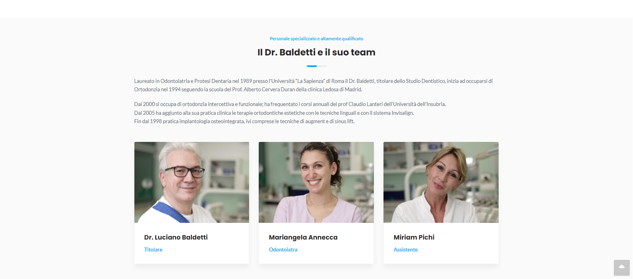The image size is (633, 279).
Task: Click the line starting 'Fin dal 1998'
Action: pyautogui.click(x=244, y=121)
